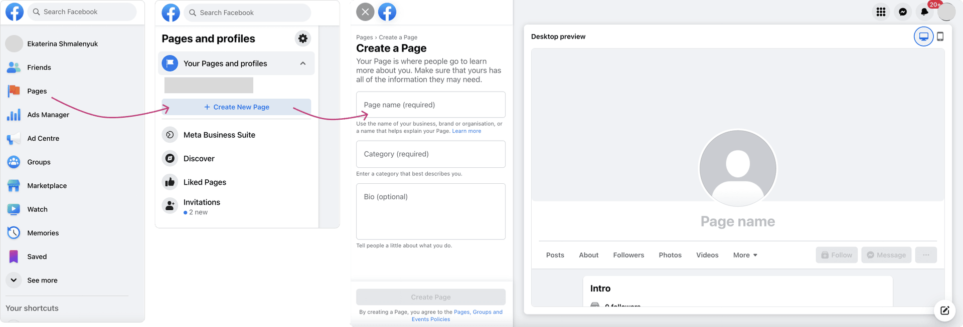Screen dimensions: 963x327
Task: Open the apps grid menu
Action: (x=881, y=12)
